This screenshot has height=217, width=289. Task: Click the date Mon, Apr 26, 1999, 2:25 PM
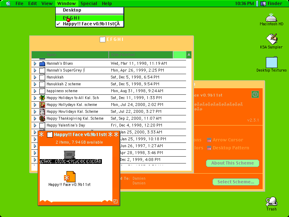(137, 70)
